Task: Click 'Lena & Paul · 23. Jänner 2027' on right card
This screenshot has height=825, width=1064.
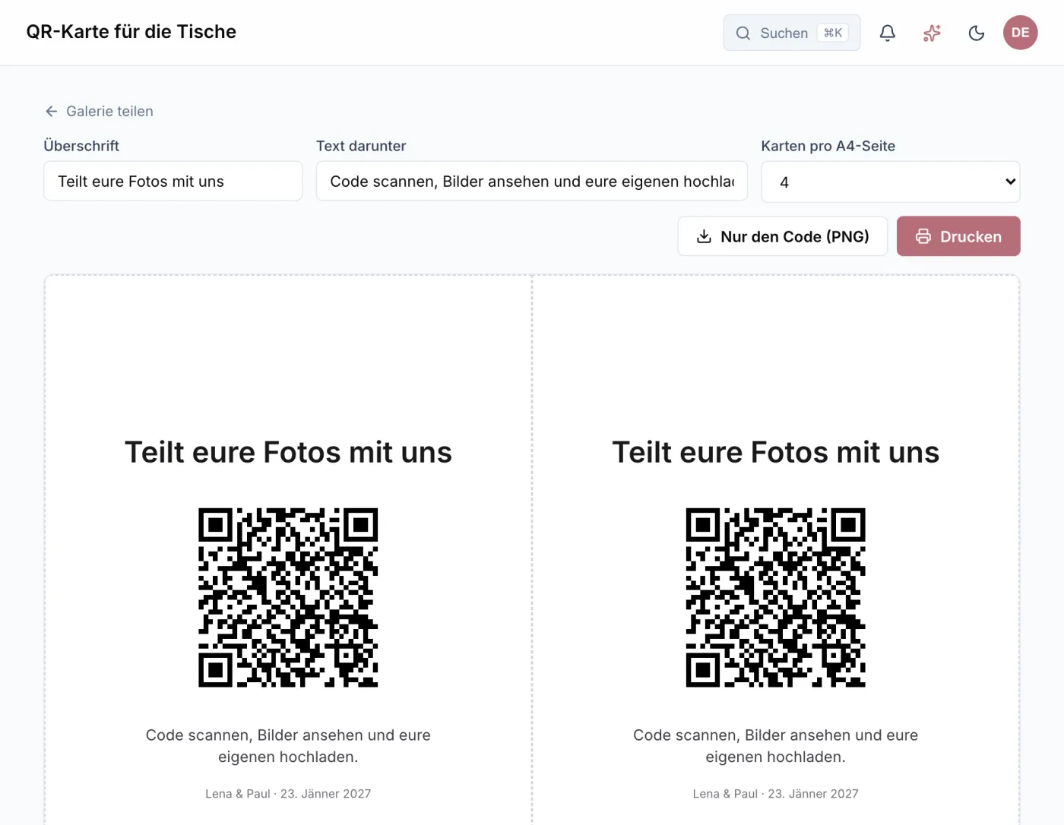Action: pos(775,793)
